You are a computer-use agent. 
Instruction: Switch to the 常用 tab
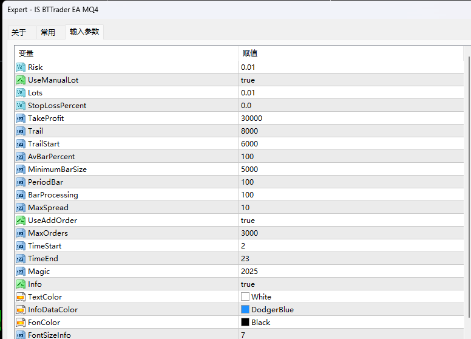coord(48,32)
